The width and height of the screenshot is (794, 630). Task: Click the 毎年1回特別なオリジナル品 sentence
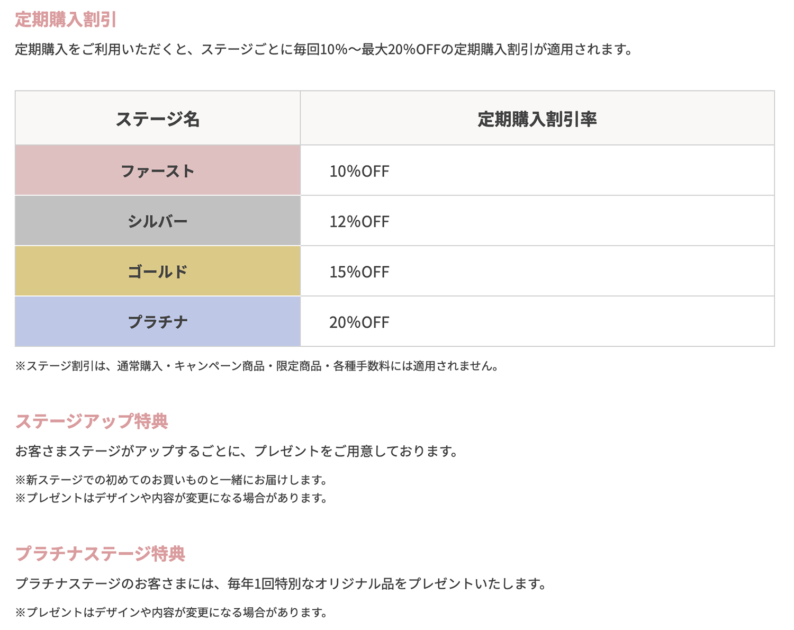(x=281, y=583)
